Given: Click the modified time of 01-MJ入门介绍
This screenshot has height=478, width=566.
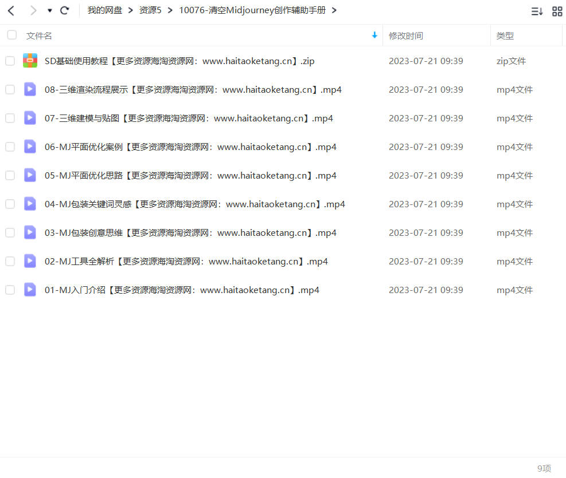Looking at the screenshot, I should click(426, 290).
